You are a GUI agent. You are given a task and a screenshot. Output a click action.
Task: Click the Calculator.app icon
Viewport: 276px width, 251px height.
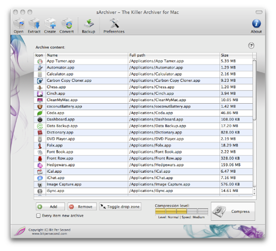coord(40,74)
